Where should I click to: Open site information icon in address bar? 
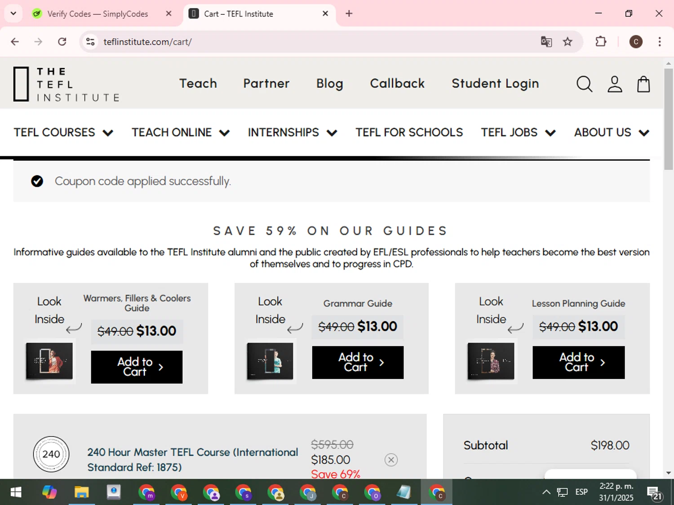(90, 42)
